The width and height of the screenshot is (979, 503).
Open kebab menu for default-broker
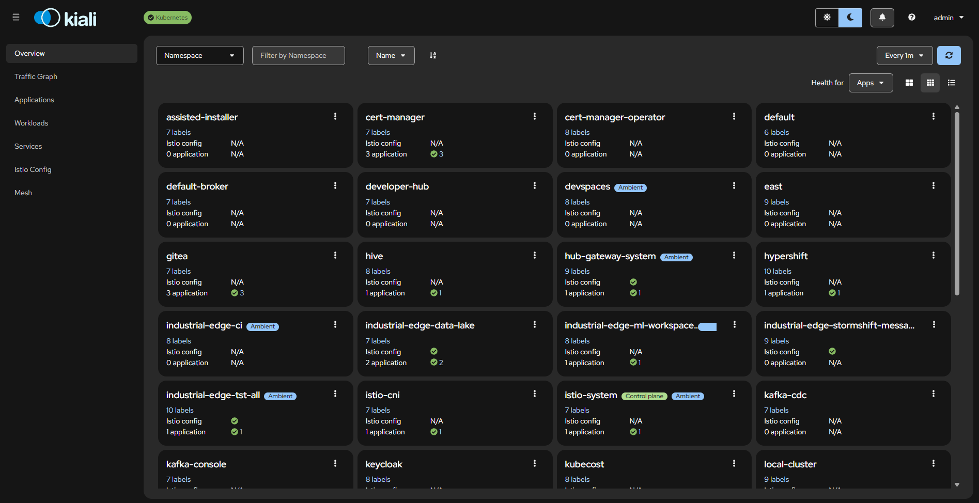coord(335,185)
